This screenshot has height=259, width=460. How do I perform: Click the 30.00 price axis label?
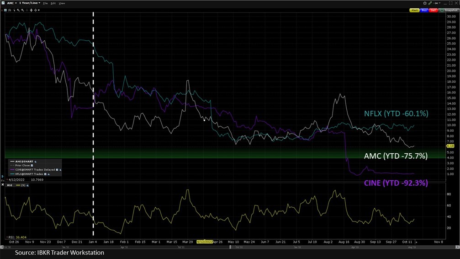pos(451,16)
